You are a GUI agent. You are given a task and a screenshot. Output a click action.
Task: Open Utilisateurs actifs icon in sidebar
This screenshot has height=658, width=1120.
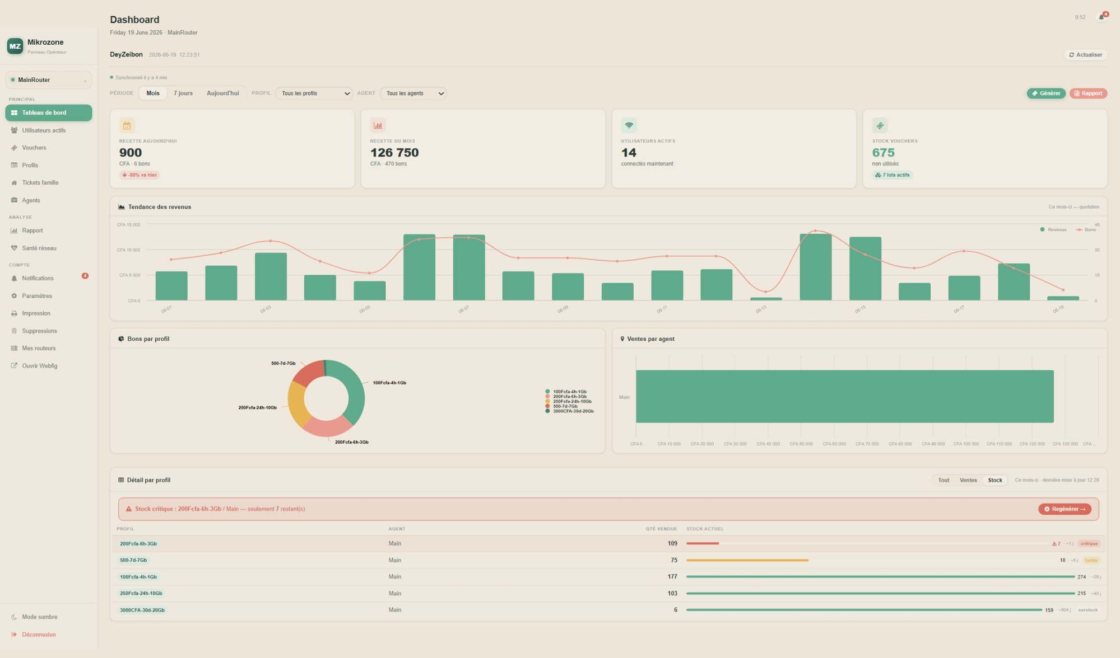(14, 130)
